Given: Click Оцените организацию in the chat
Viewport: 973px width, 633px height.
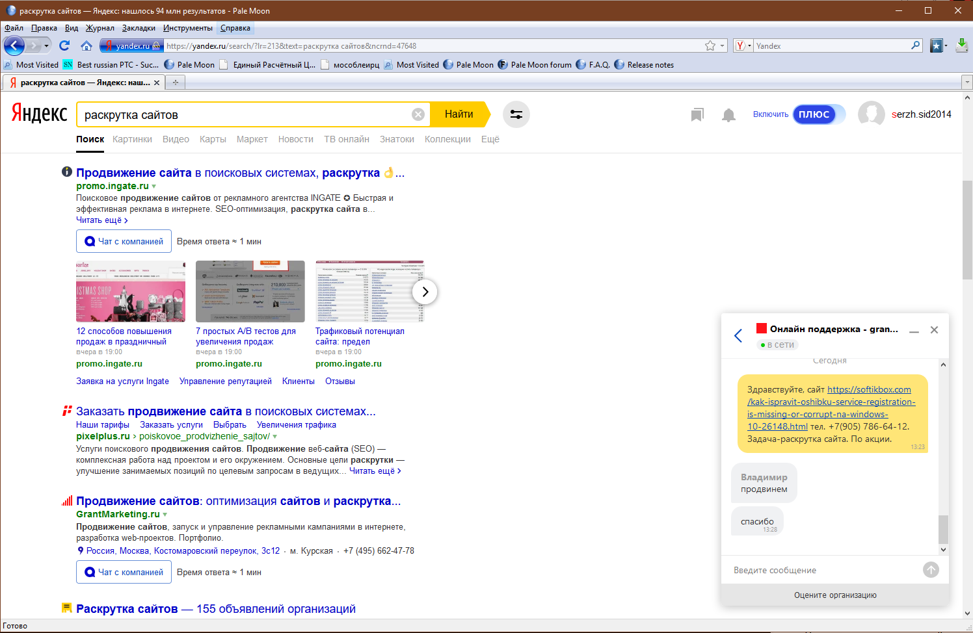Looking at the screenshot, I should click(835, 595).
